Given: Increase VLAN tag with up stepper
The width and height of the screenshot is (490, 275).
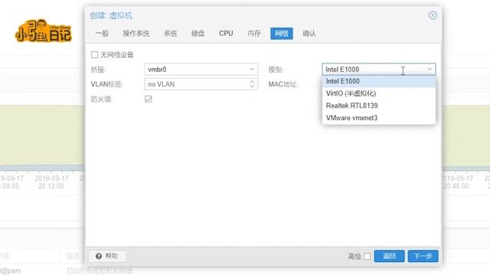Looking at the screenshot, I should tap(252, 82).
